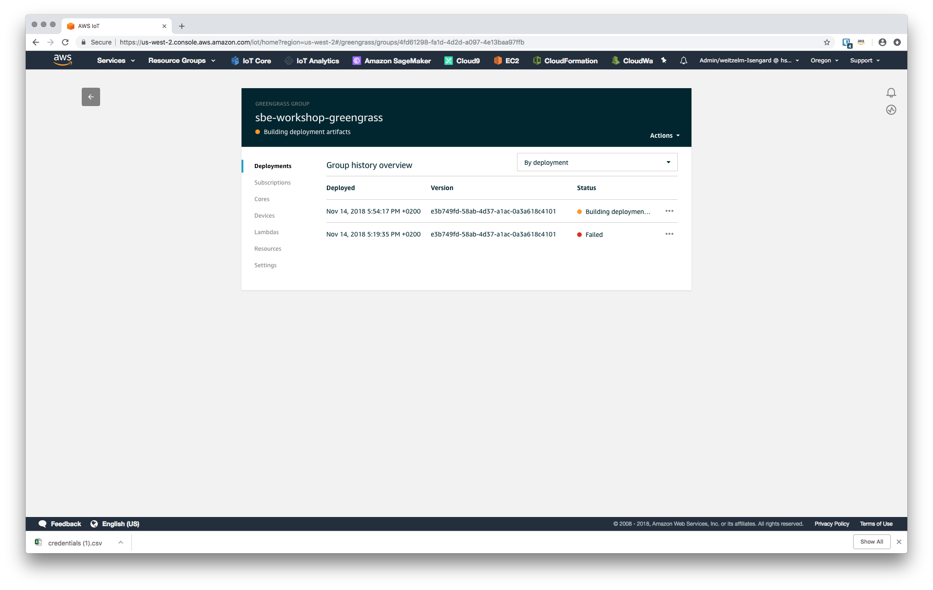Click the Building deploymen... status text
The width and height of the screenshot is (933, 590).
(x=618, y=212)
